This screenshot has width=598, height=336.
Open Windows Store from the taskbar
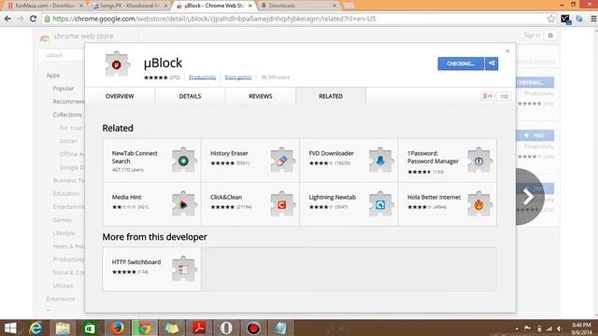90,328
